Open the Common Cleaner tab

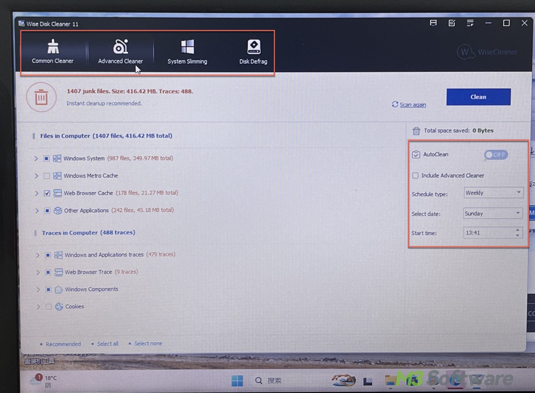tap(53, 52)
